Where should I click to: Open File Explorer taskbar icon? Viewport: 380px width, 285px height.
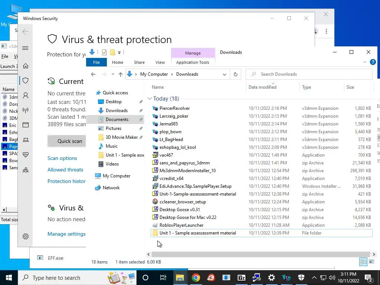[180, 278]
